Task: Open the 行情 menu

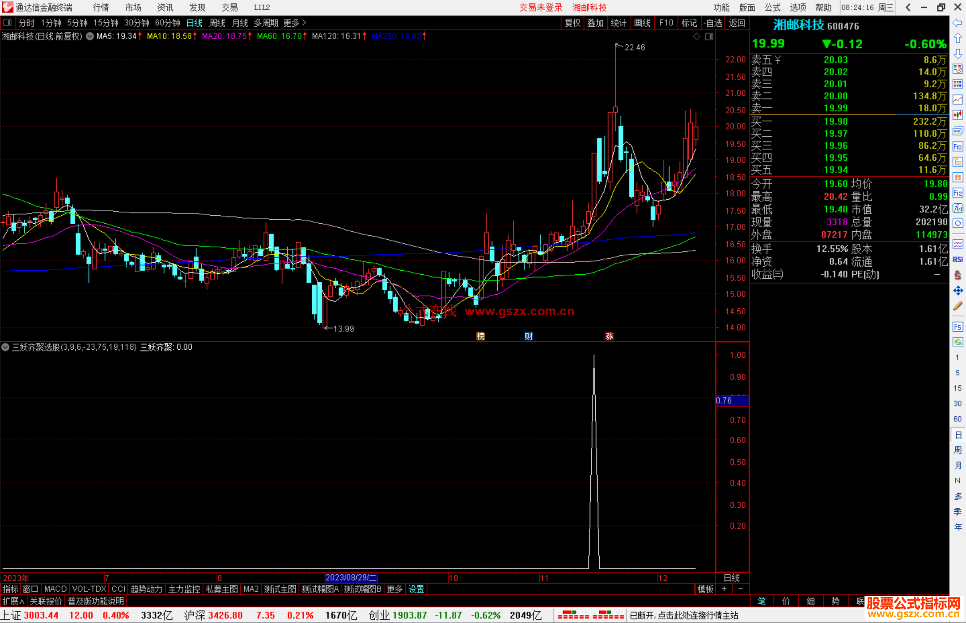Action: (x=101, y=7)
